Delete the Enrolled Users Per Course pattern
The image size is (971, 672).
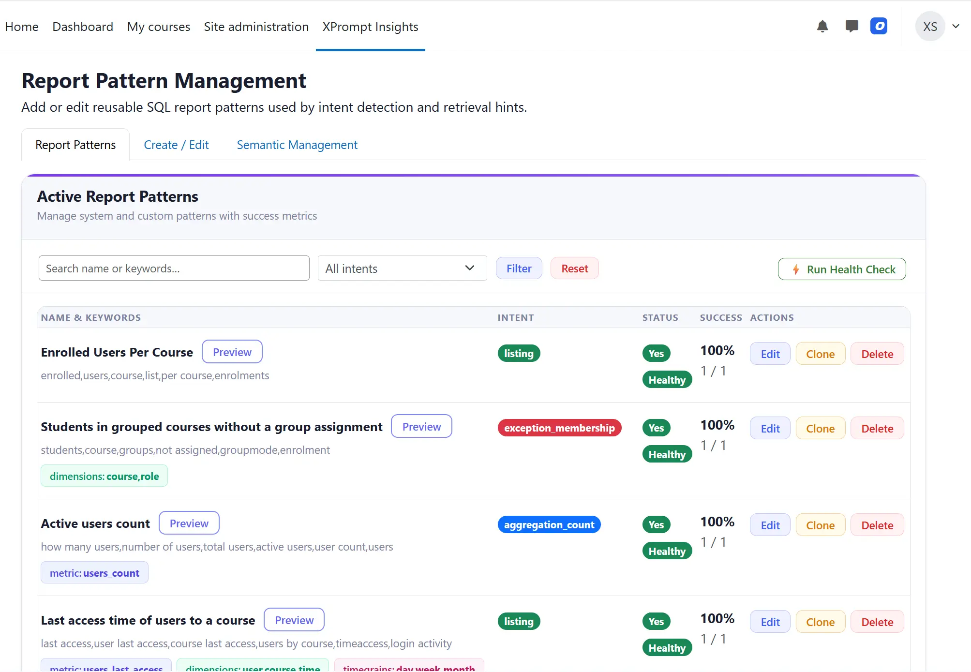[877, 354]
